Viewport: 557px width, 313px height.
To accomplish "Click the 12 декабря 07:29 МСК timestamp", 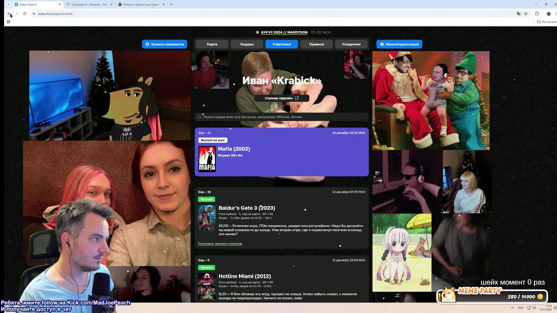I will (349, 192).
